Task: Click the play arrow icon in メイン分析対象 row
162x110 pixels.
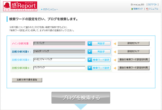Action: pyautogui.click(x=90, y=43)
